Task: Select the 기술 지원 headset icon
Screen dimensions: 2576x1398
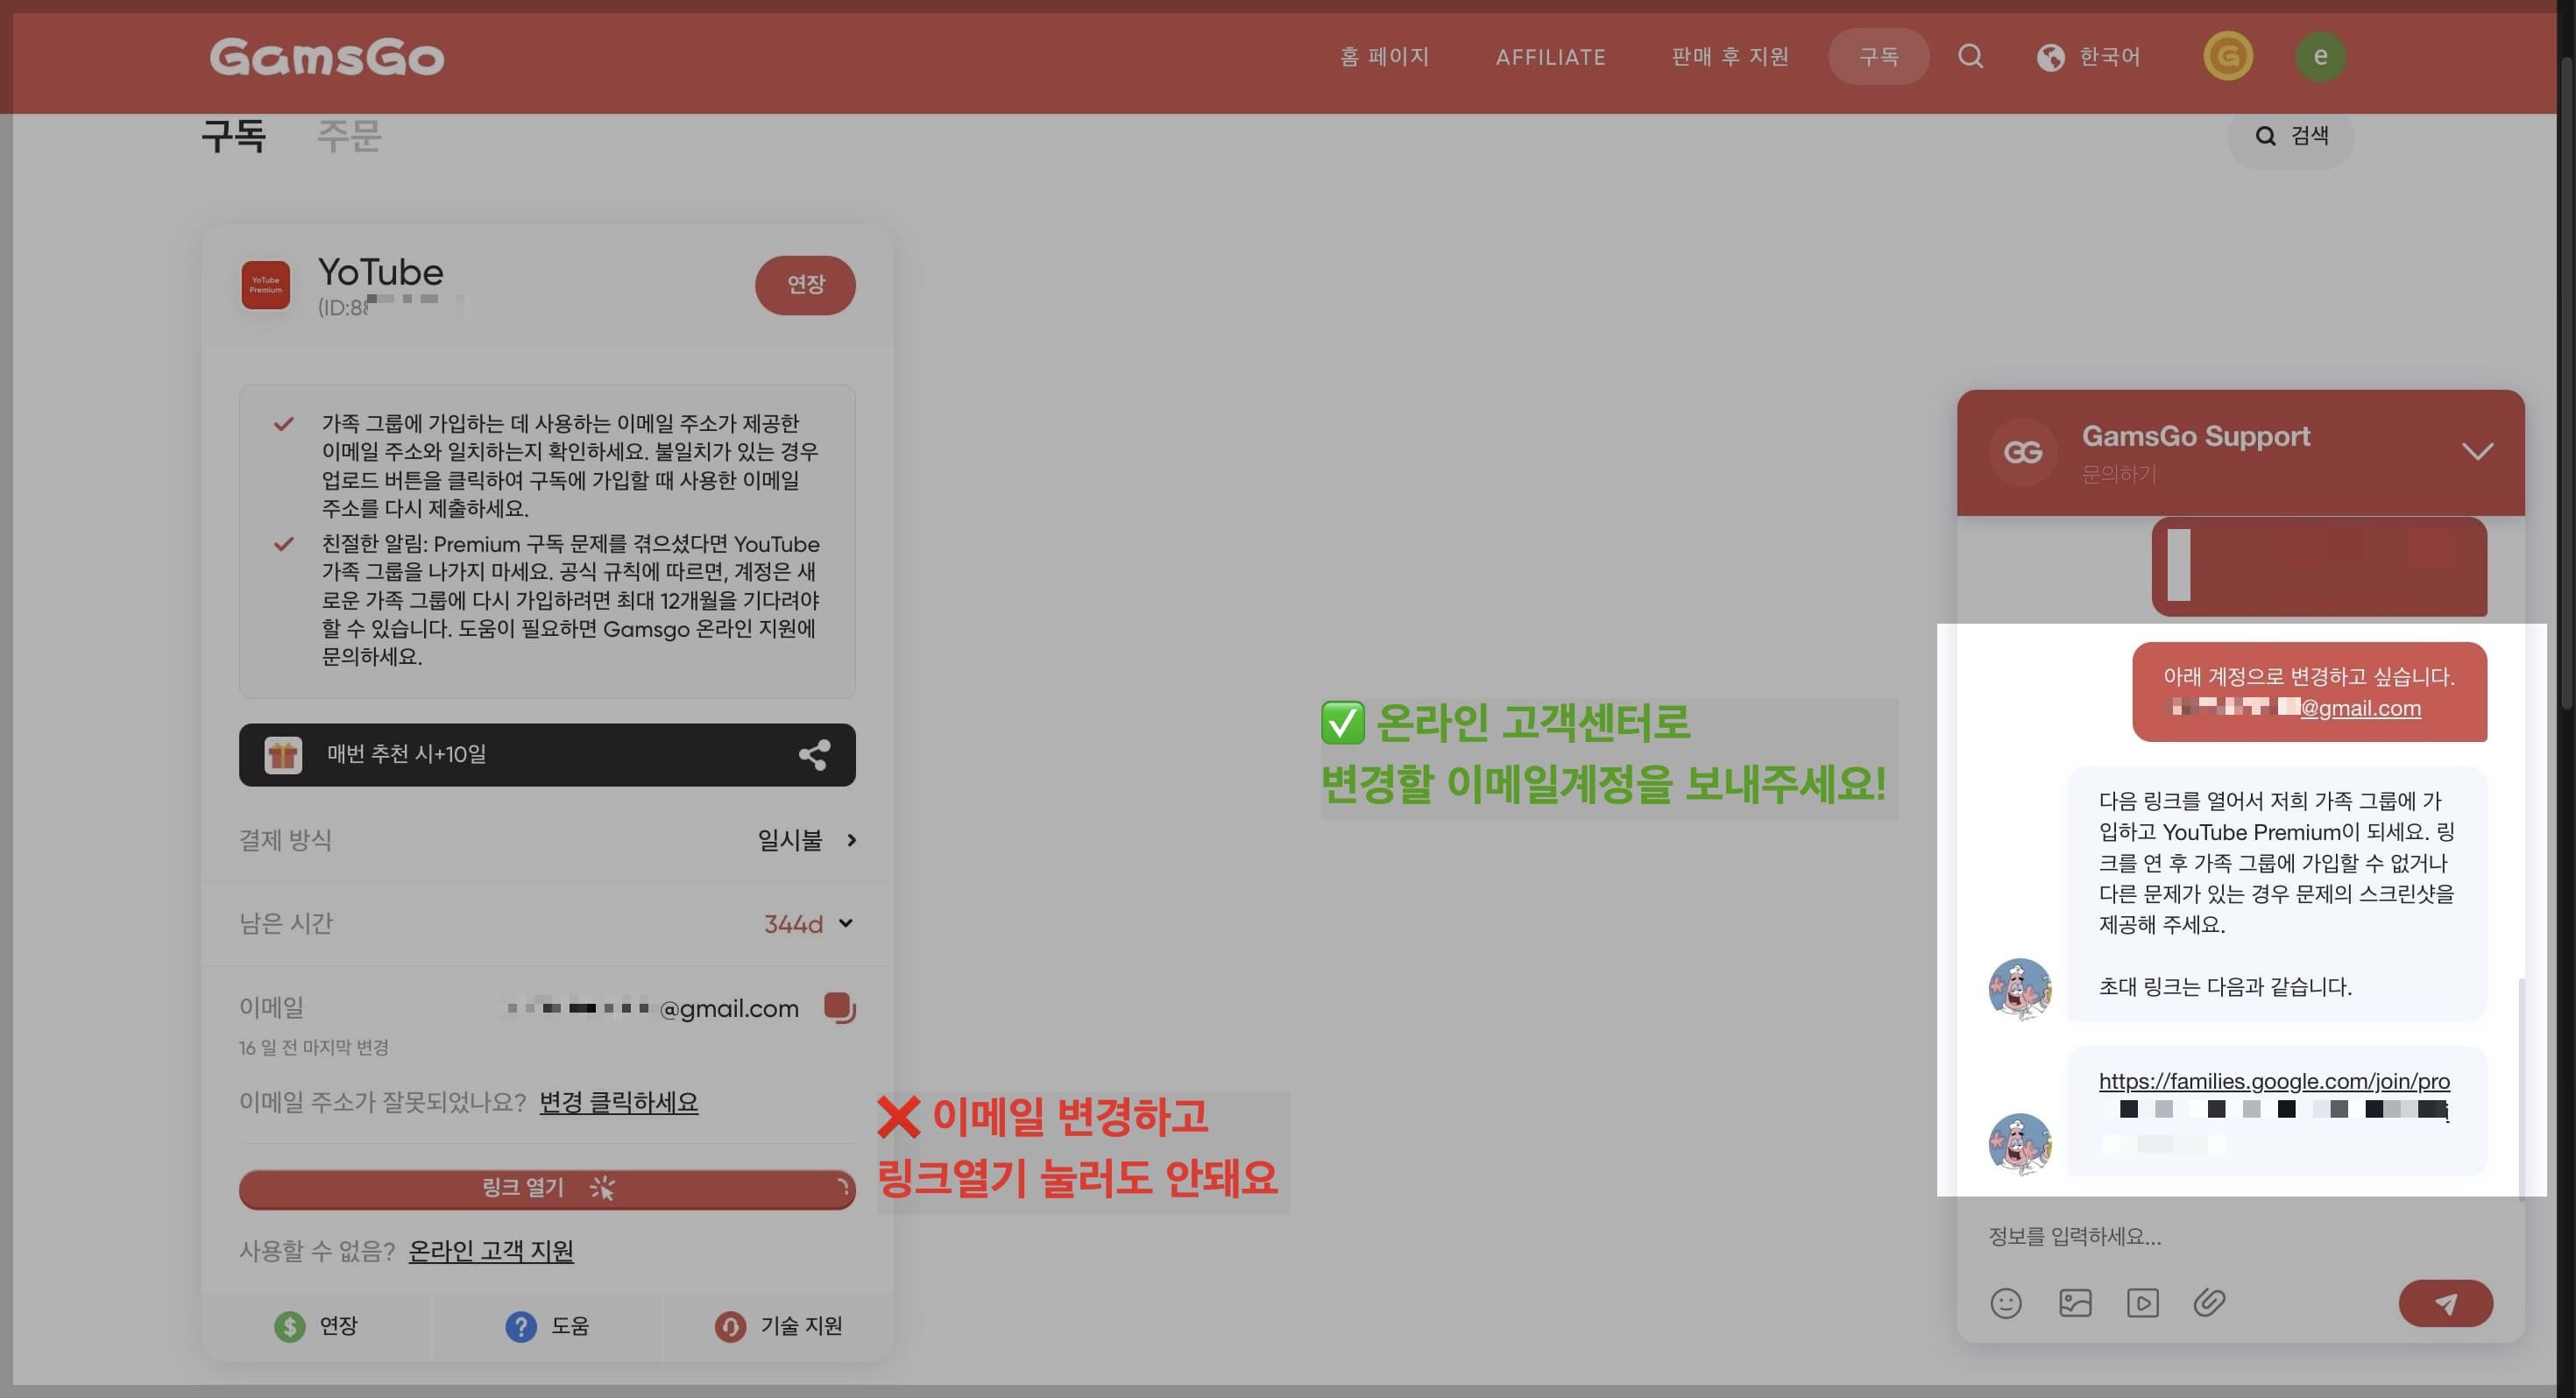Action: click(731, 1325)
